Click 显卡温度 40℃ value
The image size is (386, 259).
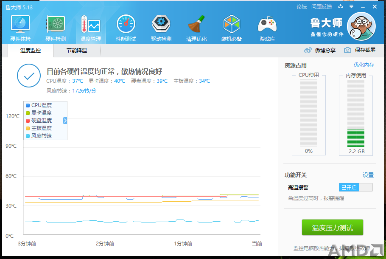pyautogui.click(x=120, y=81)
